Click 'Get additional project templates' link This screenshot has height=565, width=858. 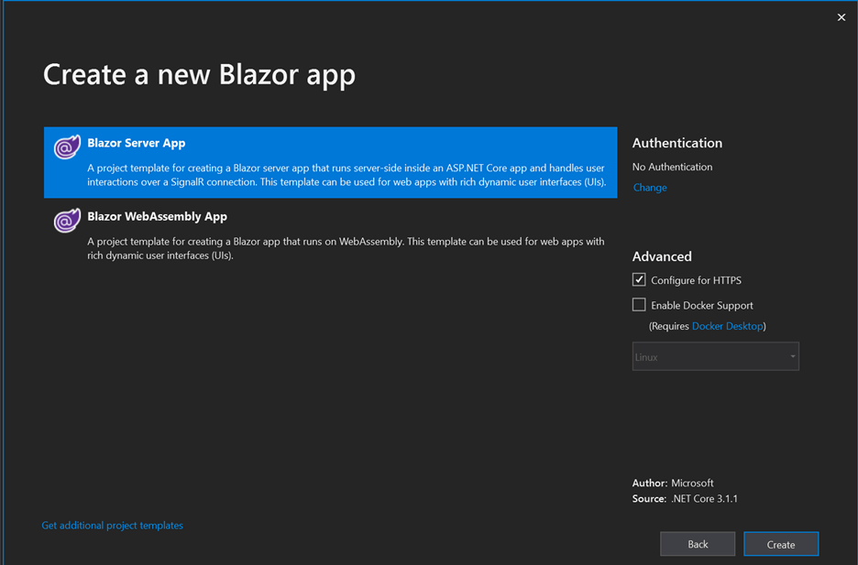(x=113, y=526)
